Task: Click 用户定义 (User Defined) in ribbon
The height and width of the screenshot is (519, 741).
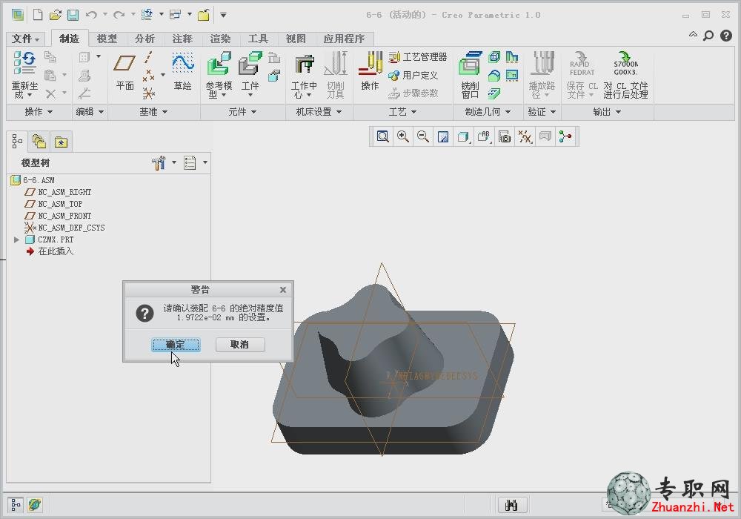Action: [x=413, y=75]
